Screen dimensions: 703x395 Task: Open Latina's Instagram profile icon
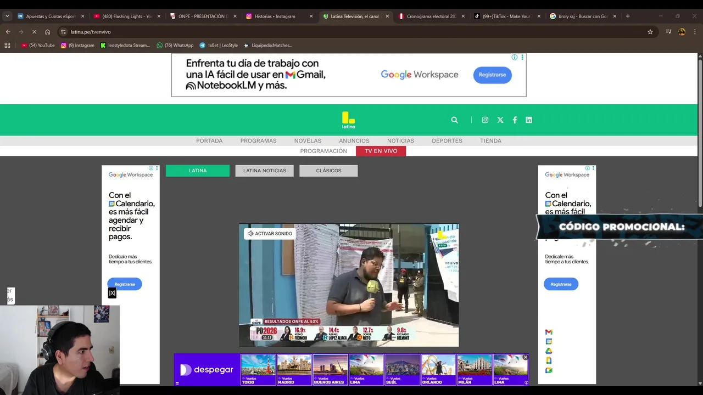tap(485, 120)
